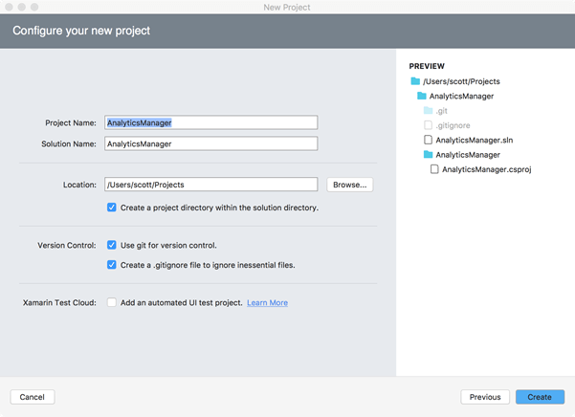Screen dimensions: 575x417
Task: Click the .gitignore file icon
Action: click(x=428, y=125)
